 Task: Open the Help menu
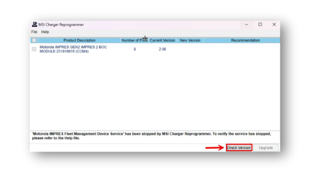tap(45, 32)
